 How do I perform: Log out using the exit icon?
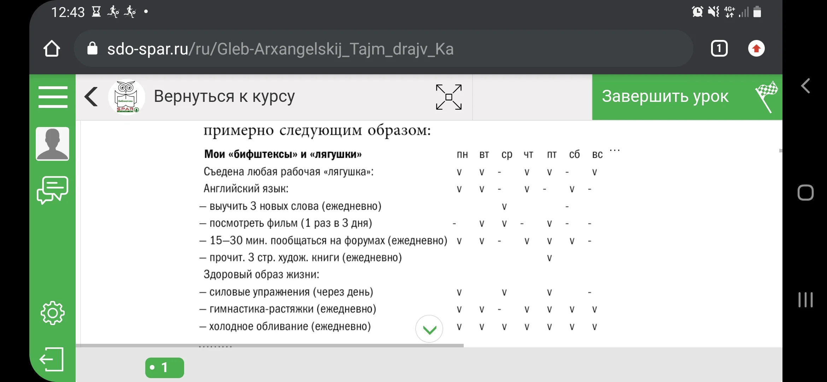click(x=53, y=359)
